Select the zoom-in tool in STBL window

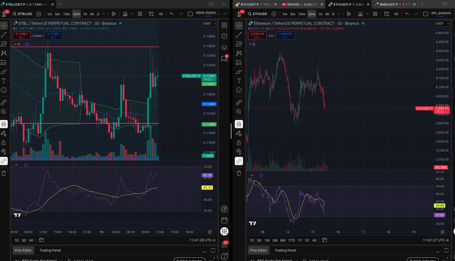[4, 112]
